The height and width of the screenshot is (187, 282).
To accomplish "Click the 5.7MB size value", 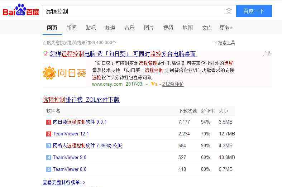I will [x=226, y=169].
